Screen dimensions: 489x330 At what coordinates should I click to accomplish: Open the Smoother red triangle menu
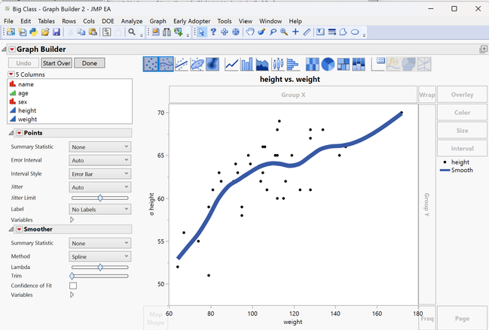coord(19,229)
